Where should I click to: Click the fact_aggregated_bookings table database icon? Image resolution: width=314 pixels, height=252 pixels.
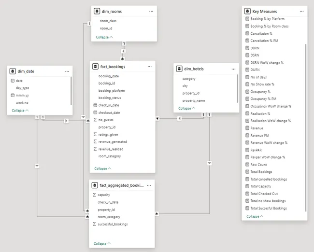(x=95, y=185)
